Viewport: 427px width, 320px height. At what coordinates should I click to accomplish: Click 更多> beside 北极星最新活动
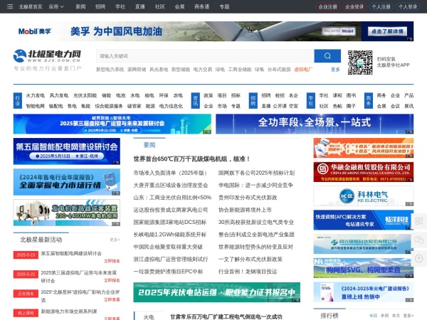click(115, 240)
